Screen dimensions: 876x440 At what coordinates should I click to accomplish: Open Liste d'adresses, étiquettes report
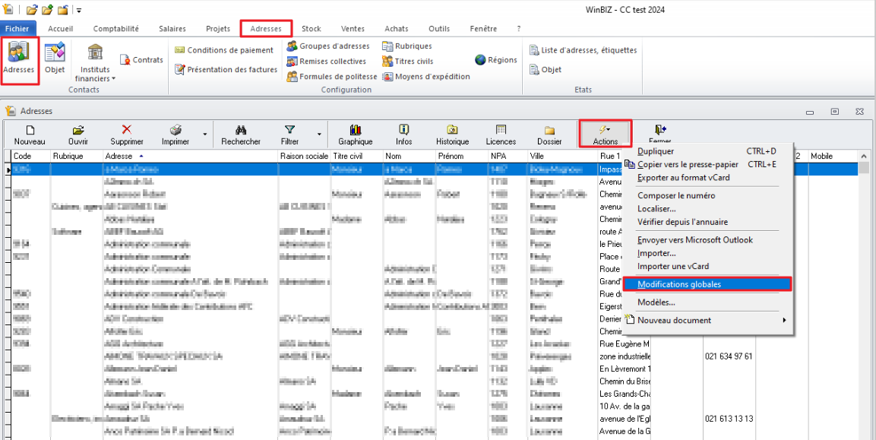coord(583,49)
